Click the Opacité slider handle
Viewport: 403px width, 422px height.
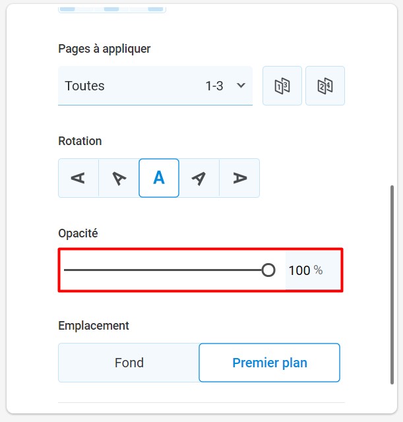coord(268,270)
